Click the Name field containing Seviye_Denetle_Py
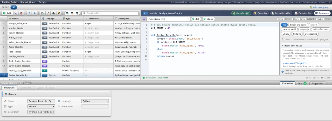This screenshot has height=121, width=332. [x=41, y=101]
